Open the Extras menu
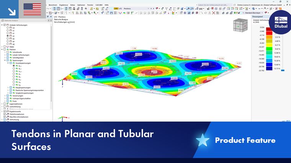Viewport: 291px width, 163px height. (x=73, y=5)
